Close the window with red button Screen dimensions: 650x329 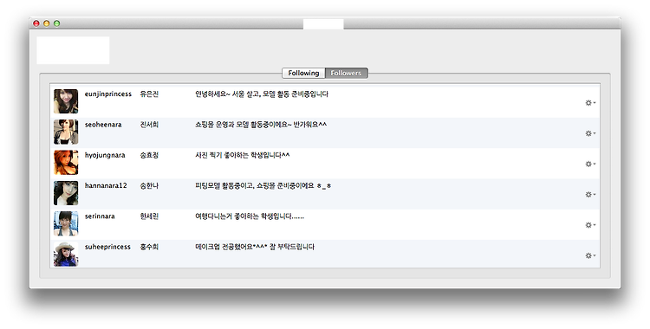pos(36,23)
